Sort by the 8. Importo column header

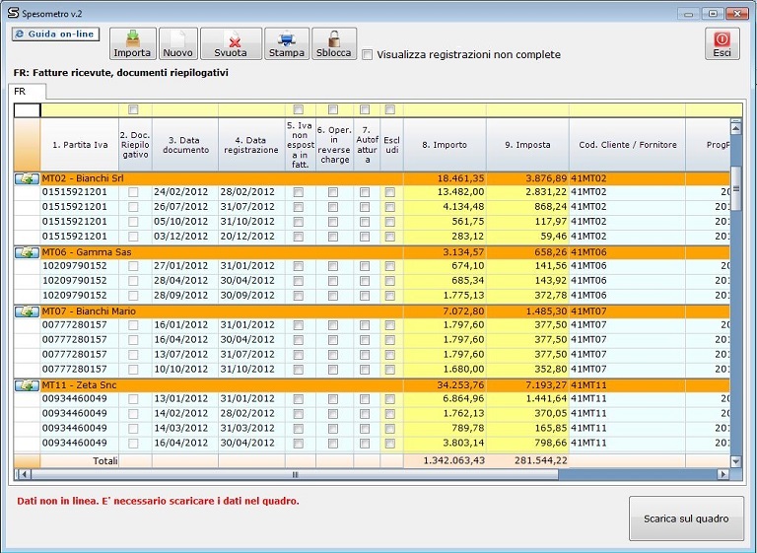point(445,145)
